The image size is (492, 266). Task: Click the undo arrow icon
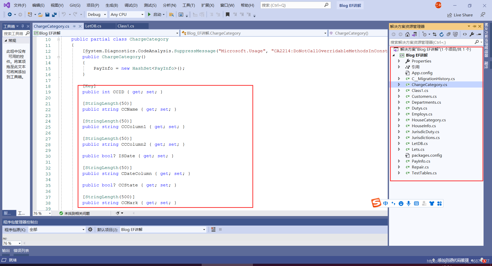click(64, 15)
